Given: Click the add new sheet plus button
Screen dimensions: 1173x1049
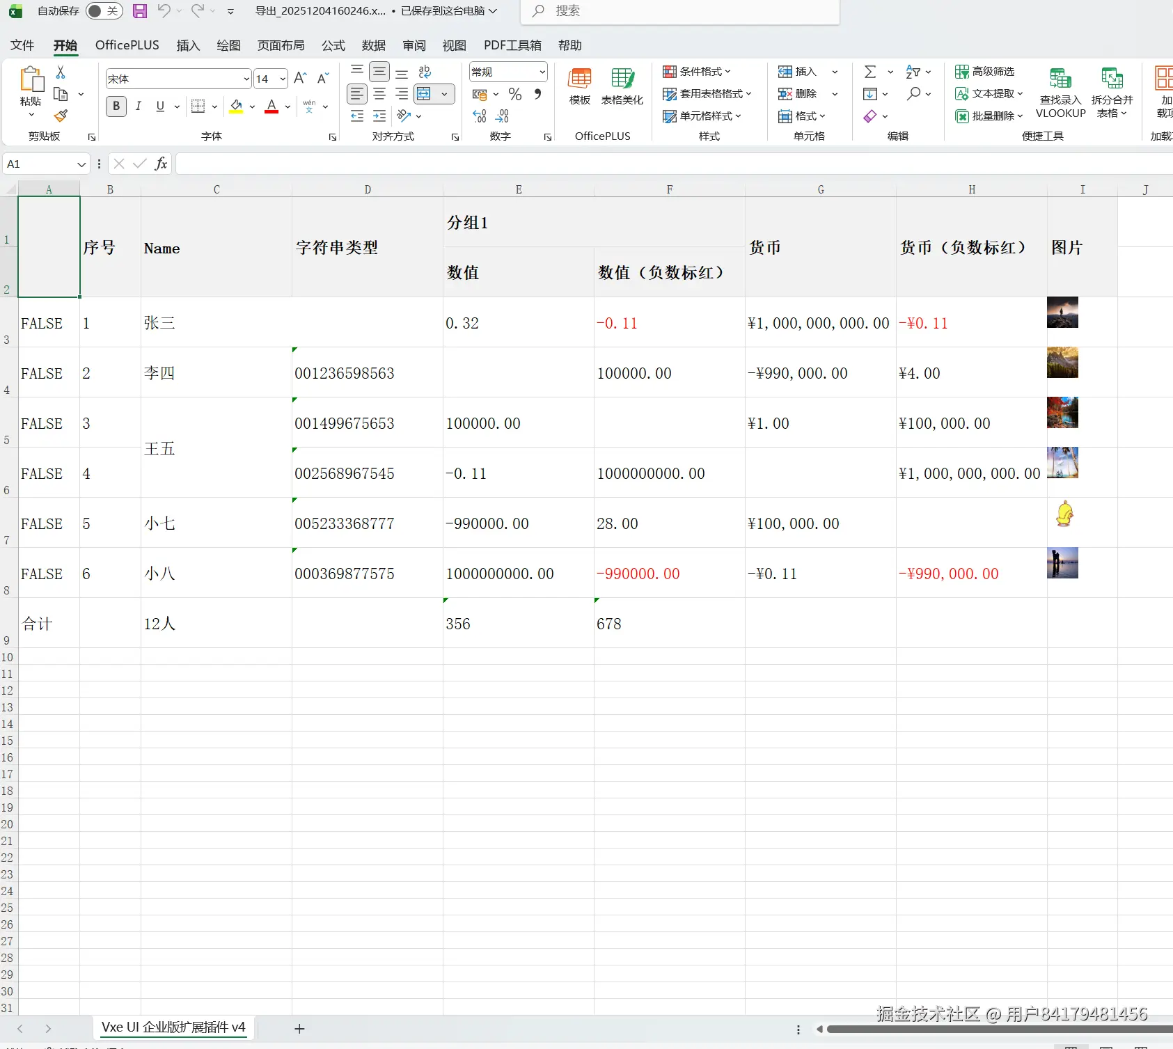Looking at the screenshot, I should [x=299, y=1028].
